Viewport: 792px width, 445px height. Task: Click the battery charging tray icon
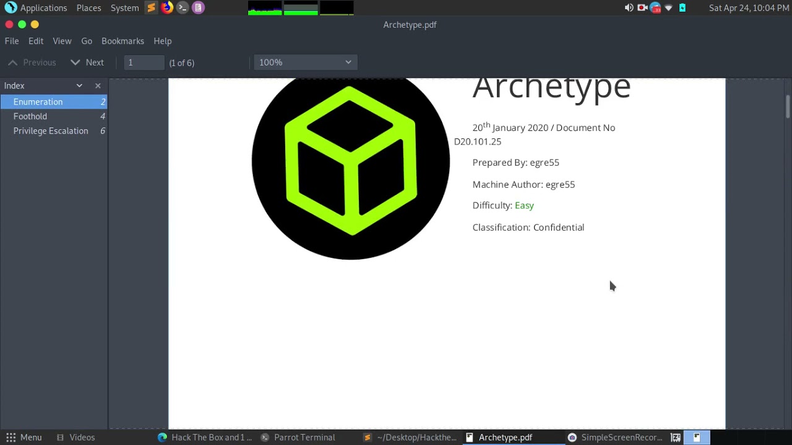(x=682, y=8)
